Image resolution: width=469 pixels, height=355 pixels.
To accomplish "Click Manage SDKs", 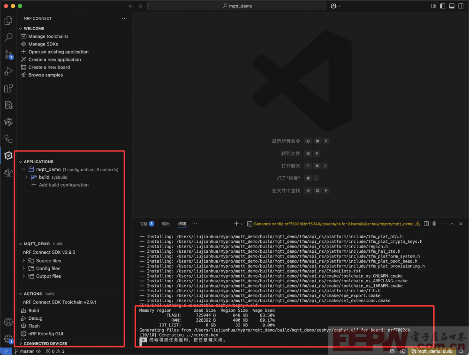I will point(43,44).
